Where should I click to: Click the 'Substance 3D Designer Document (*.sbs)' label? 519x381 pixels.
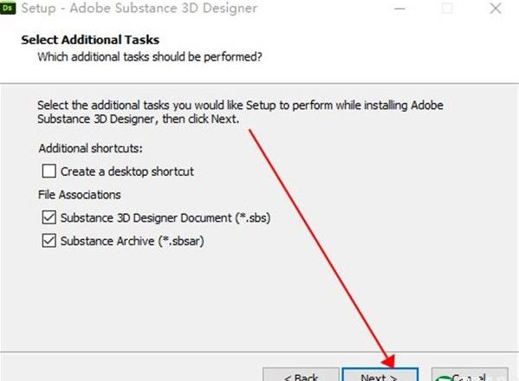click(165, 218)
